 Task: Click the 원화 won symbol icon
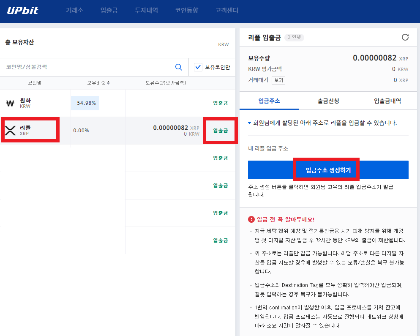pyautogui.click(x=10, y=103)
